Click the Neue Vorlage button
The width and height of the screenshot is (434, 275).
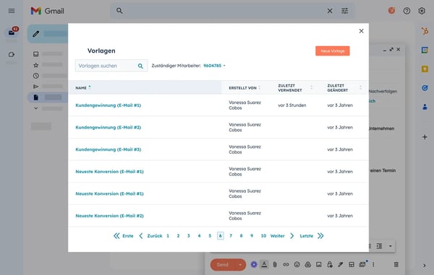pyautogui.click(x=333, y=51)
